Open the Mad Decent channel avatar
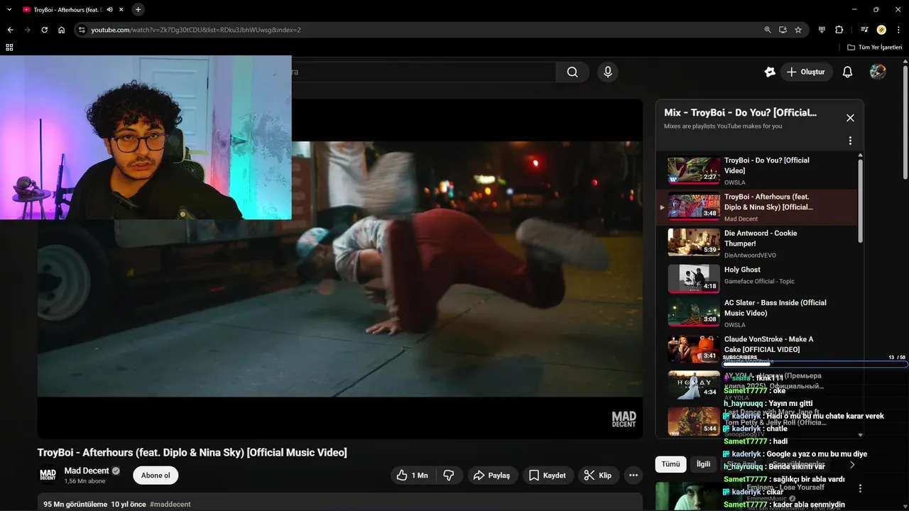This screenshot has height=511, width=909. (x=48, y=475)
